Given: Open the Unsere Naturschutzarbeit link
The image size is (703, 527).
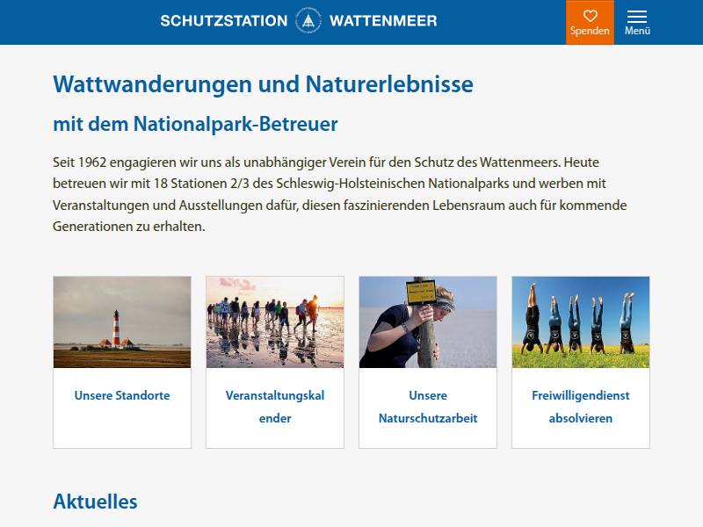Looking at the screenshot, I should click(427, 407).
